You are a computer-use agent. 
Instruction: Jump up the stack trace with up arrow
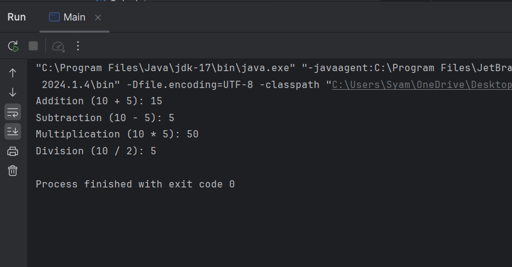tap(13, 73)
